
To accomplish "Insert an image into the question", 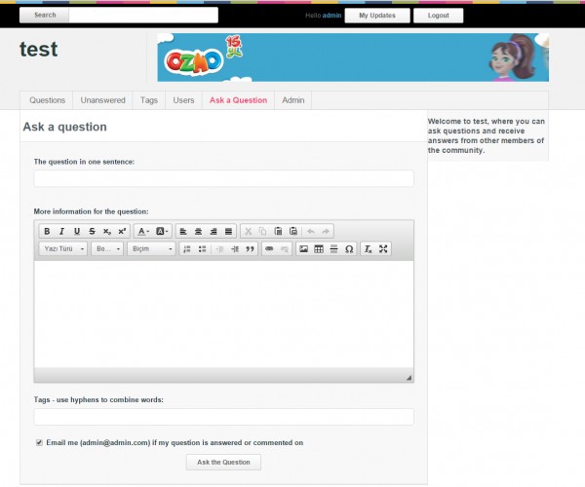I will point(304,249).
